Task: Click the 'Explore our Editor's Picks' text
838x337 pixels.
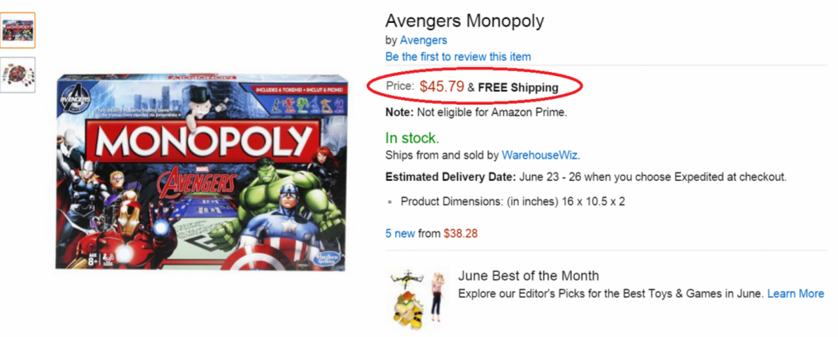Action: pos(611,294)
